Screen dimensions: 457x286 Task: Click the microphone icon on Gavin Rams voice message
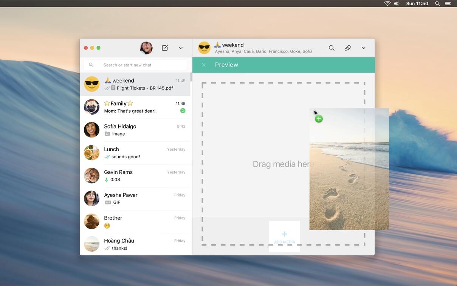coord(107,179)
